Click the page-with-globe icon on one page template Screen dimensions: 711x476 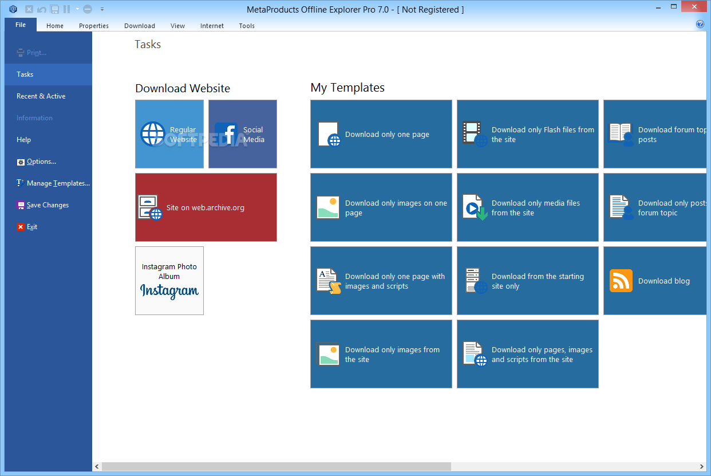[x=329, y=134]
